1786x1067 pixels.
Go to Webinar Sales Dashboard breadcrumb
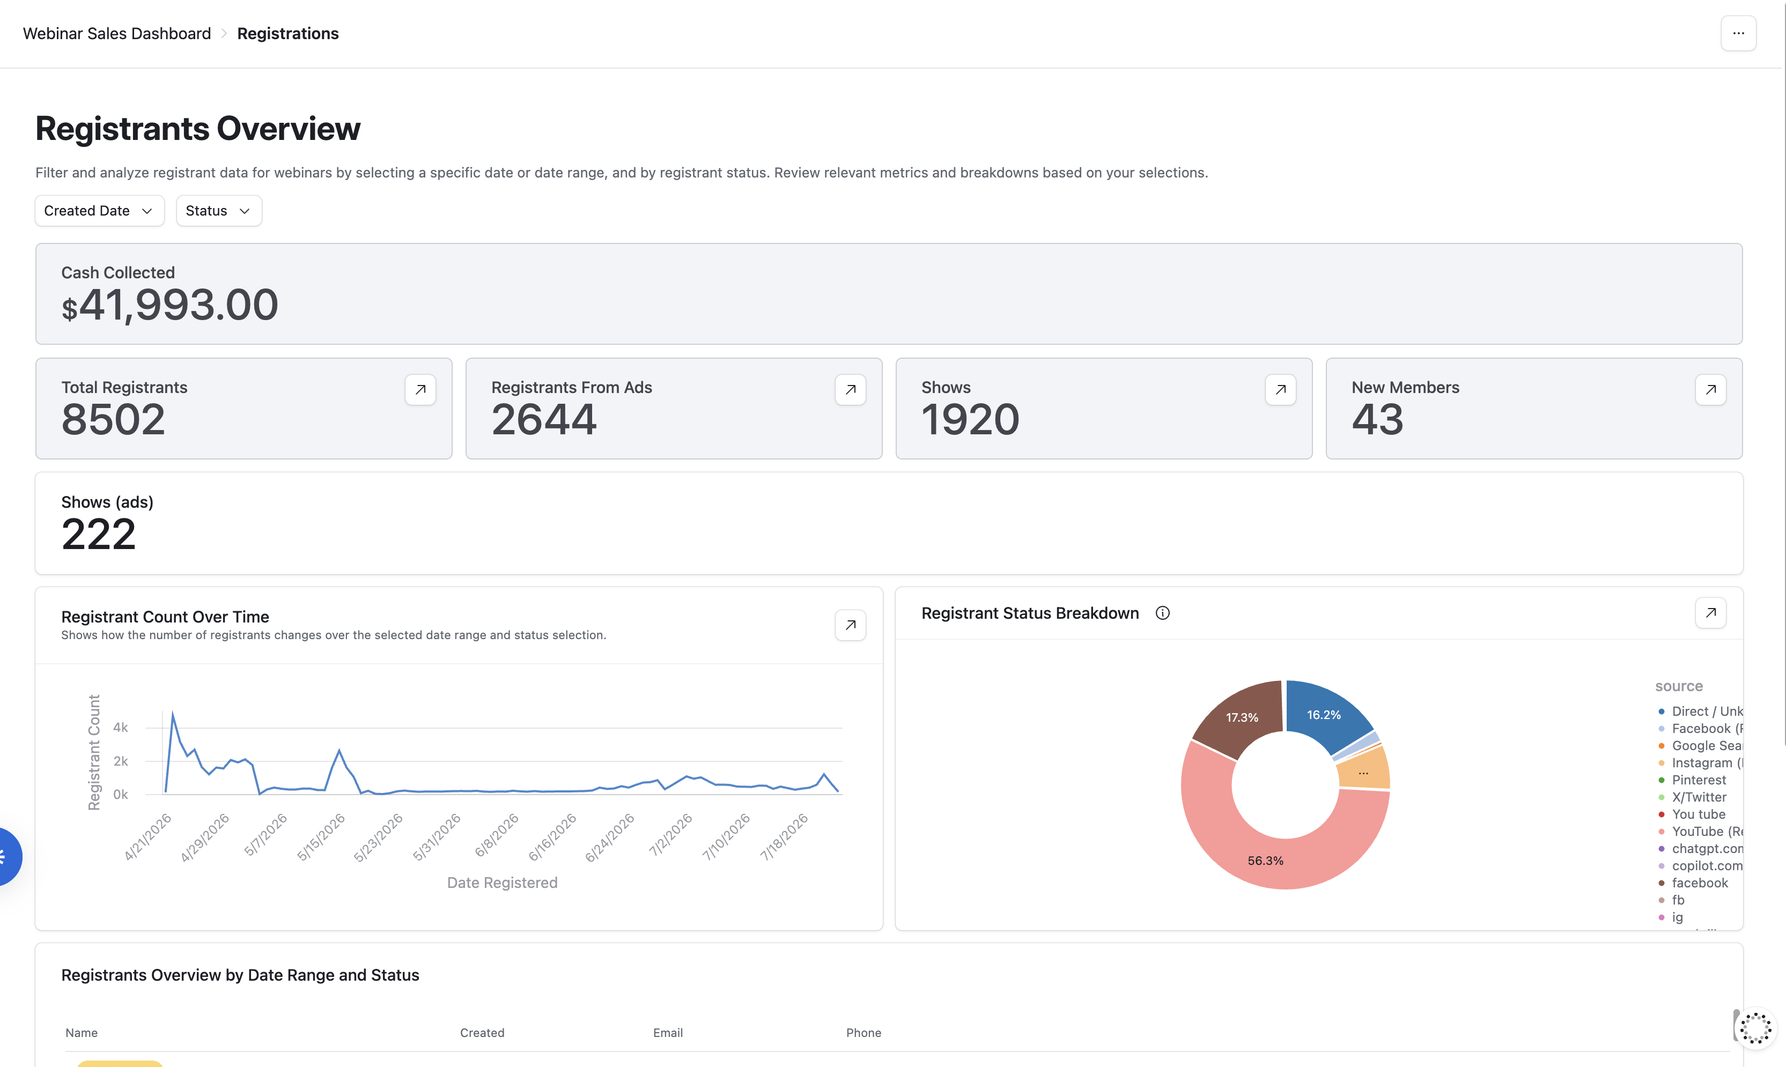(116, 34)
